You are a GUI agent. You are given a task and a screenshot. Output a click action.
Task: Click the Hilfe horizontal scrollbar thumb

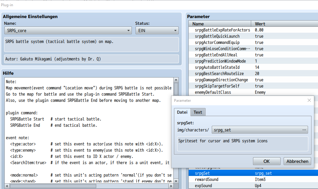click(x=53, y=186)
